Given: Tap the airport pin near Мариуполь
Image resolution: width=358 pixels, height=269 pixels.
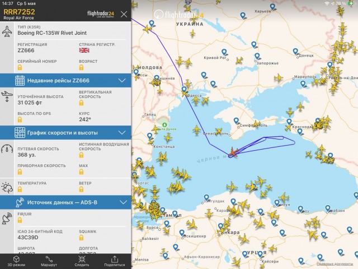Looking at the screenshot, I should click(303, 84).
